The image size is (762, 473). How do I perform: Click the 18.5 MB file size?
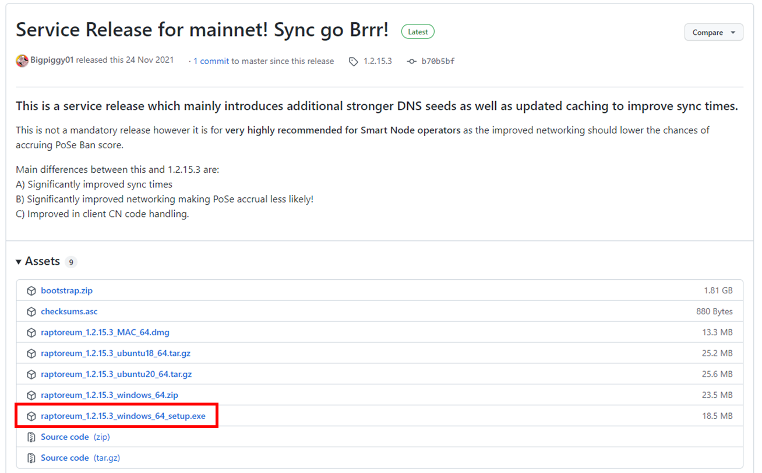pyautogui.click(x=718, y=416)
